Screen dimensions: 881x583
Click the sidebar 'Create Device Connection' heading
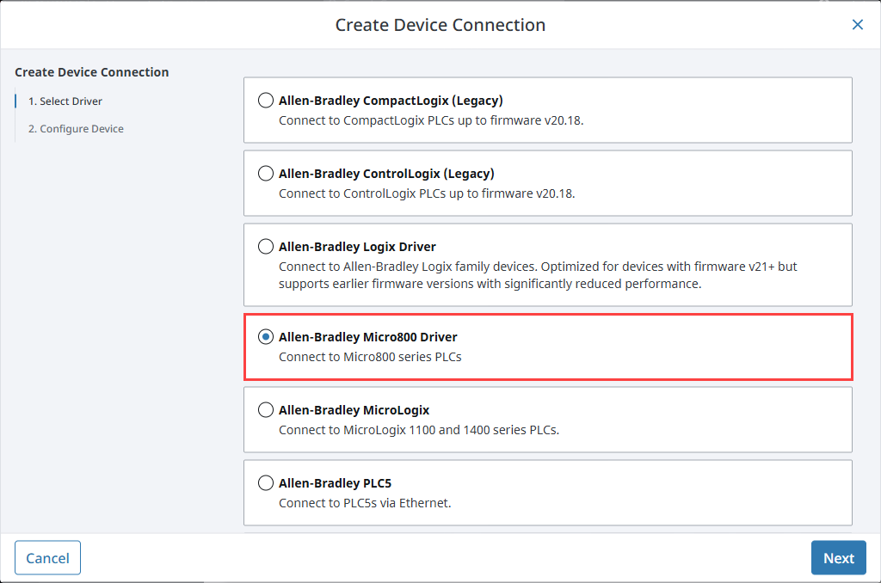pyautogui.click(x=91, y=72)
